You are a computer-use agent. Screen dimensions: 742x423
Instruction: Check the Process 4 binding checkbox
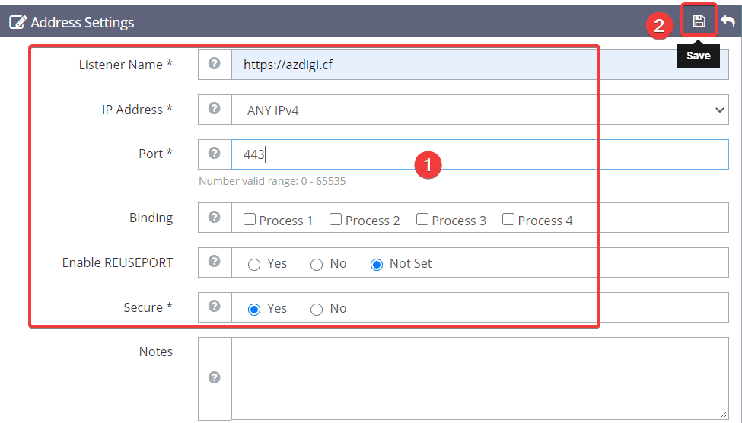click(x=508, y=220)
